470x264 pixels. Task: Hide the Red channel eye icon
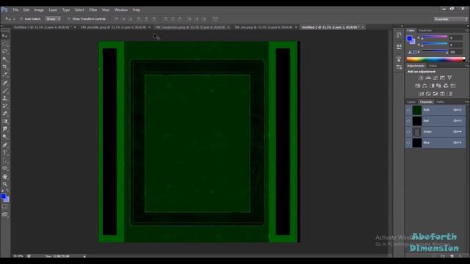pyautogui.click(x=408, y=121)
